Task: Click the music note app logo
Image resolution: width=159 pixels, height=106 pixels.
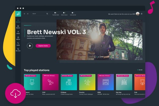Action: (x=18, y=14)
